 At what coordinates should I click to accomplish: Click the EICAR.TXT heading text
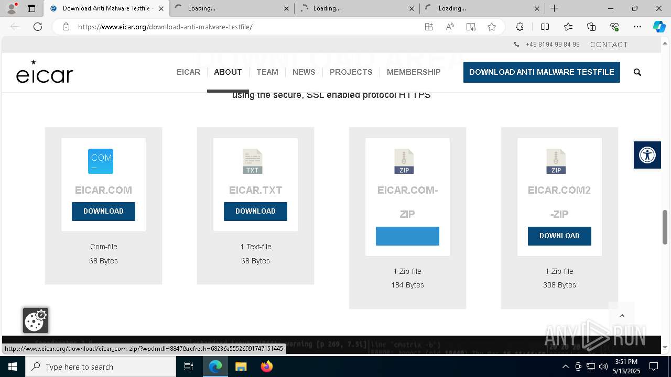click(255, 190)
